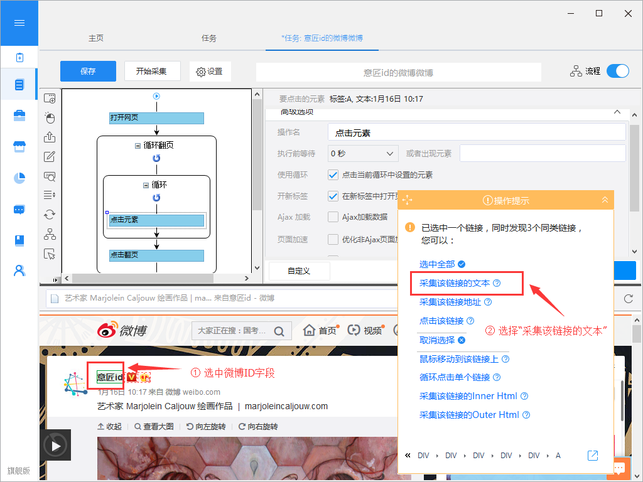Screen dimensions: 643x482
Task: Select the 点击翻页 flow step
Action: pyautogui.click(x=156, y=255)
